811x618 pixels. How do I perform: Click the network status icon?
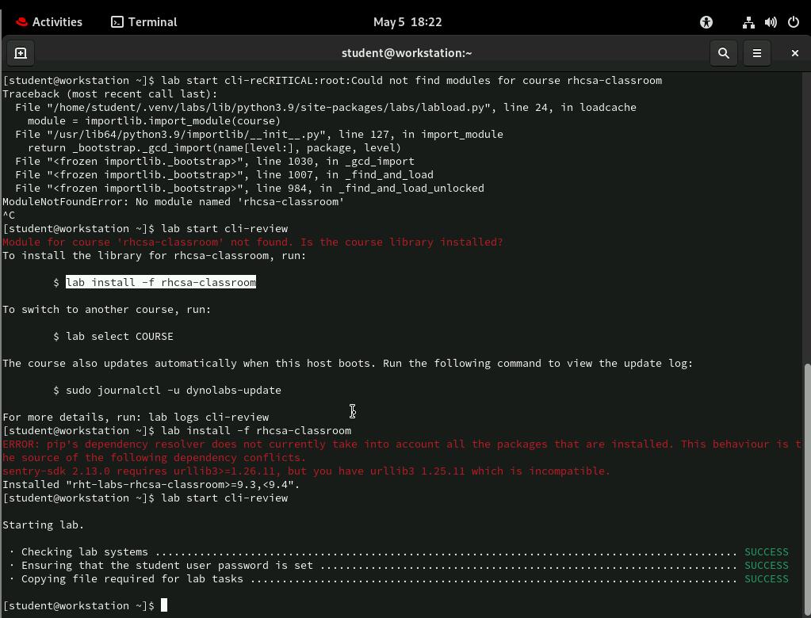(748, 22)
